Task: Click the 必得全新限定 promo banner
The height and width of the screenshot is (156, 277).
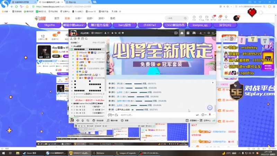Action: click(x=161, y=56)
